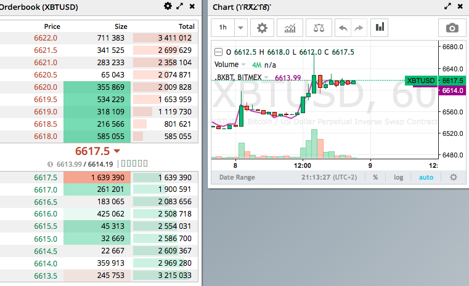Image resolution: width=469 pixels, height=286 pixels.
Task: Expand the Chart panel to fullscreen
Action: pyautogui.click(x=448, y=6)
